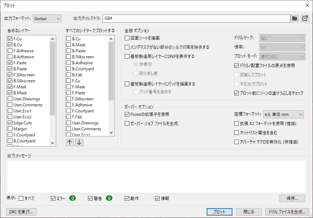Browse for output directory with folder icon
Viewport: 313px width, 218px height.
pos(295,19)
